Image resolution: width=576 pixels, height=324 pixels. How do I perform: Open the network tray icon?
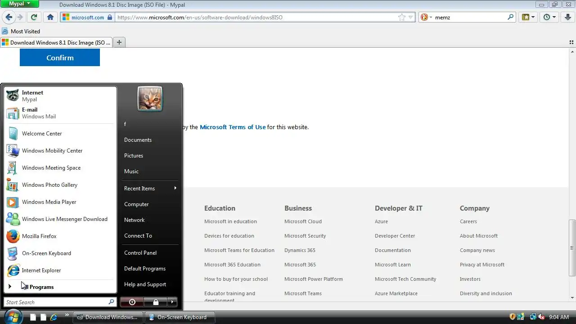pyautogui.click(x=533, y=317)
